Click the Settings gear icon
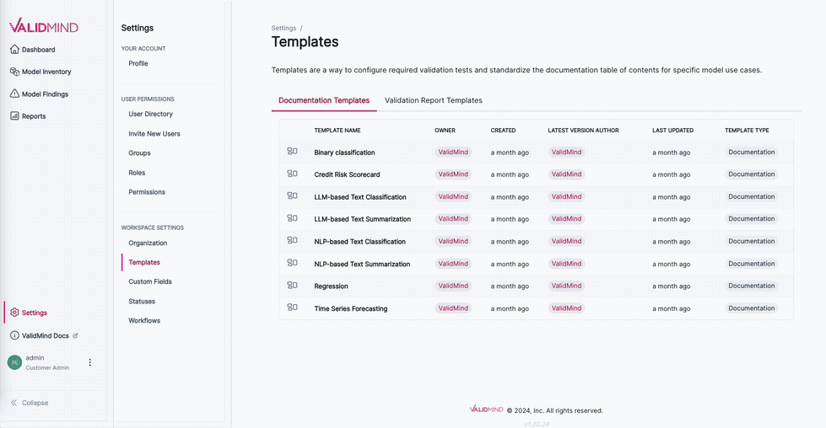 [x=14, y=313]
